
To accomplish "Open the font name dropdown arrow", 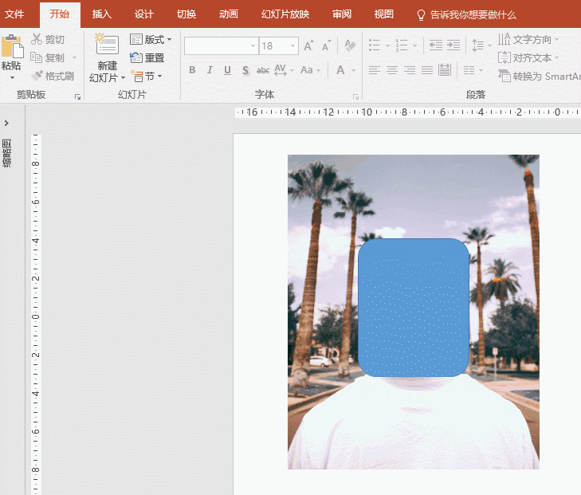I will 253,46.
